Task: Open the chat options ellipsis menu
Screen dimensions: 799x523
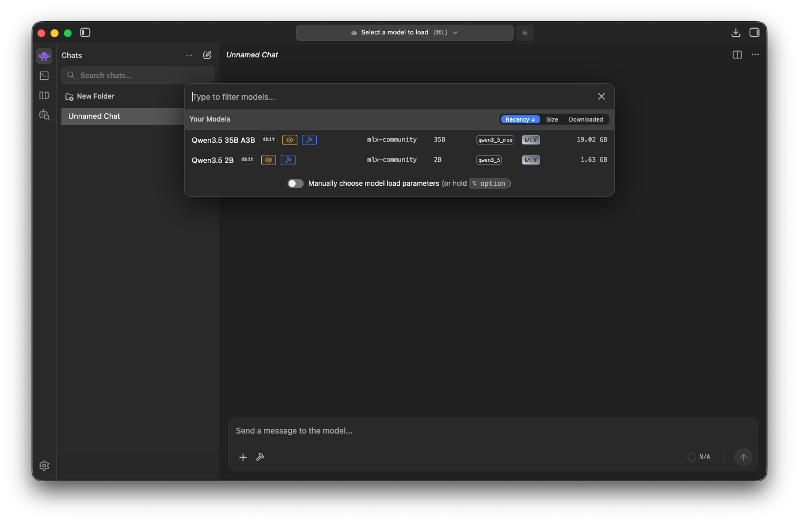Action: pyautogui.click(x=755, y=54)
